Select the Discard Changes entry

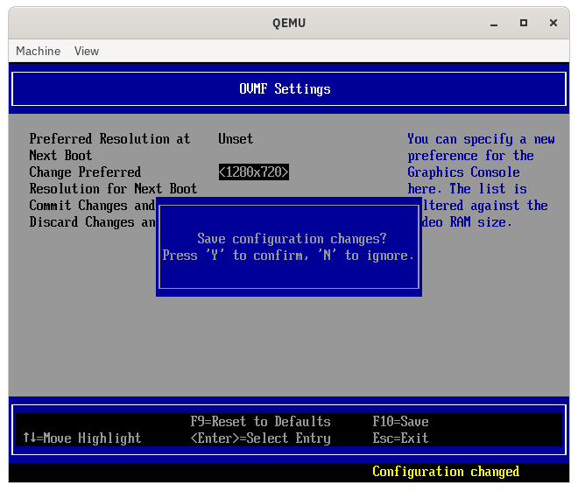(92, 222)
